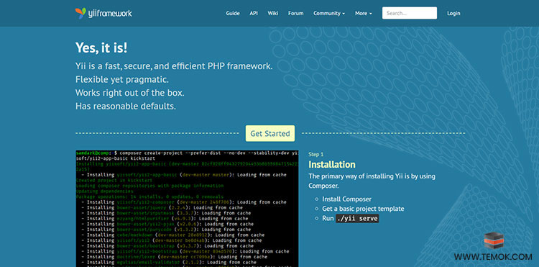The image size is (539, 267).
Task: Expand the Community dropdown menu
Action: click(329, 14)
